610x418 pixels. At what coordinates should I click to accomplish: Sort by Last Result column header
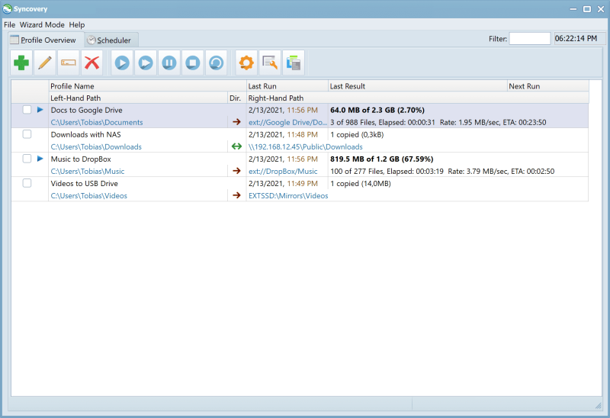pos(418,86)
